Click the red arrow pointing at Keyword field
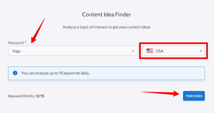Image resolution: width=214 pixels, height=113 pixels. 38,31
